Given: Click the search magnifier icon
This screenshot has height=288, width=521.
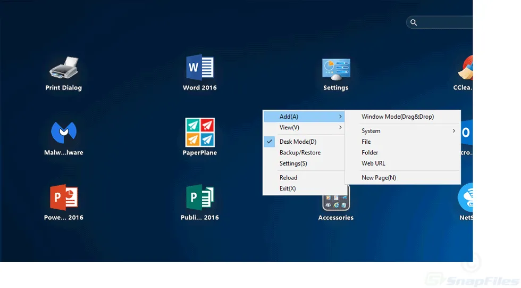Looking at the screenshot, I should point(414,22).
